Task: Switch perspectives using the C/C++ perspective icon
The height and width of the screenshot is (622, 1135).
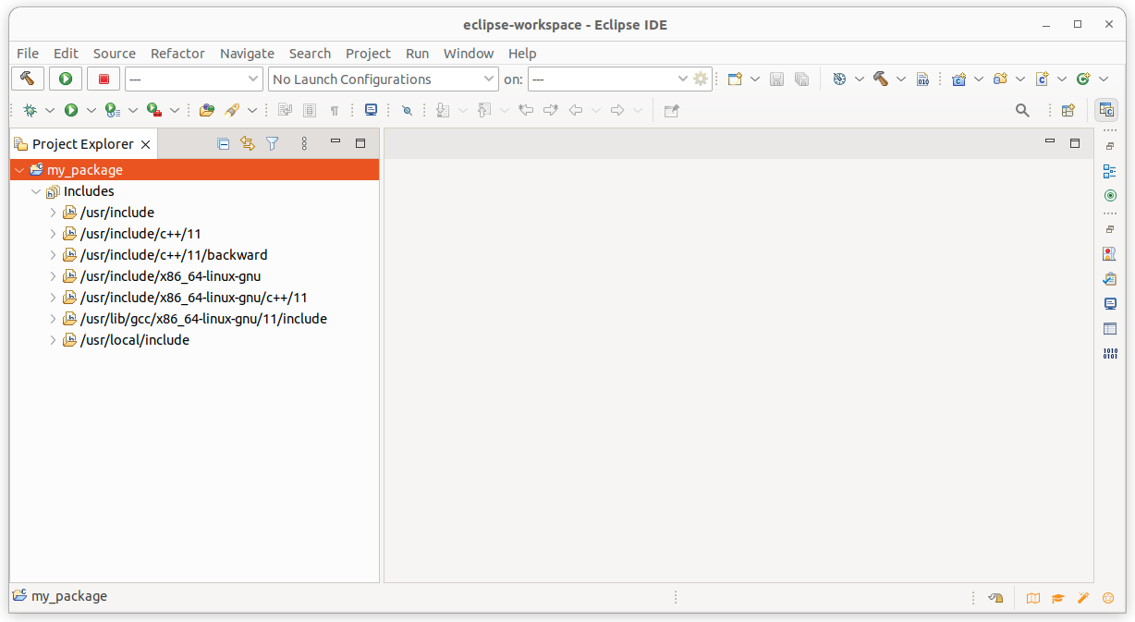Action: tap(1106, 110)
